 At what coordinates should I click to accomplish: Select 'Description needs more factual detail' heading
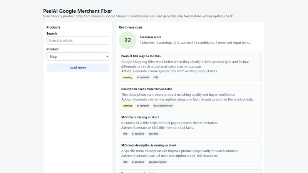click(147, 89)
